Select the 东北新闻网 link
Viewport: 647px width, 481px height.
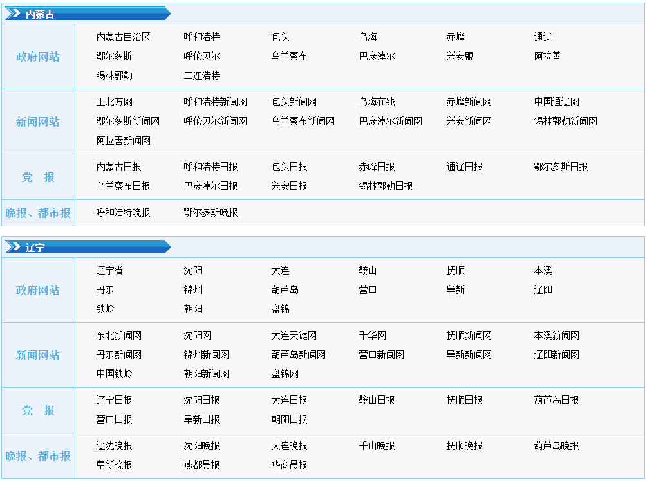(x=118, y=336)
